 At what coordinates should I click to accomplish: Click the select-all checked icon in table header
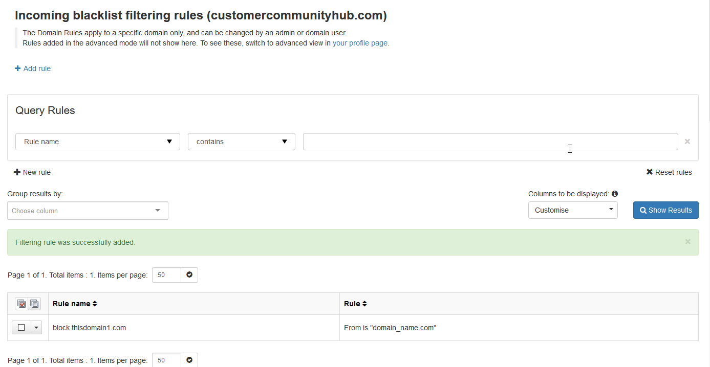tap(21, 304)
